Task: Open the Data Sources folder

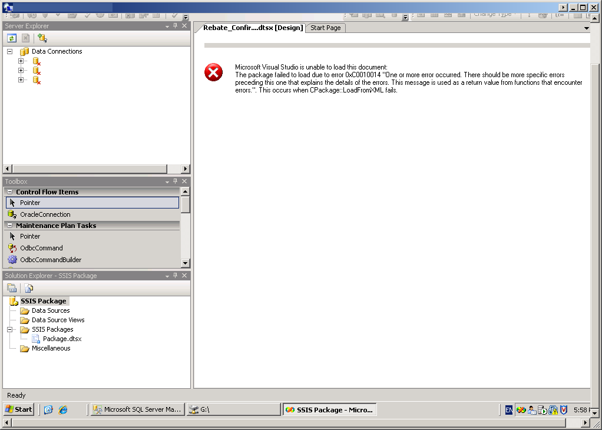Action: click(x=50, y=310)
